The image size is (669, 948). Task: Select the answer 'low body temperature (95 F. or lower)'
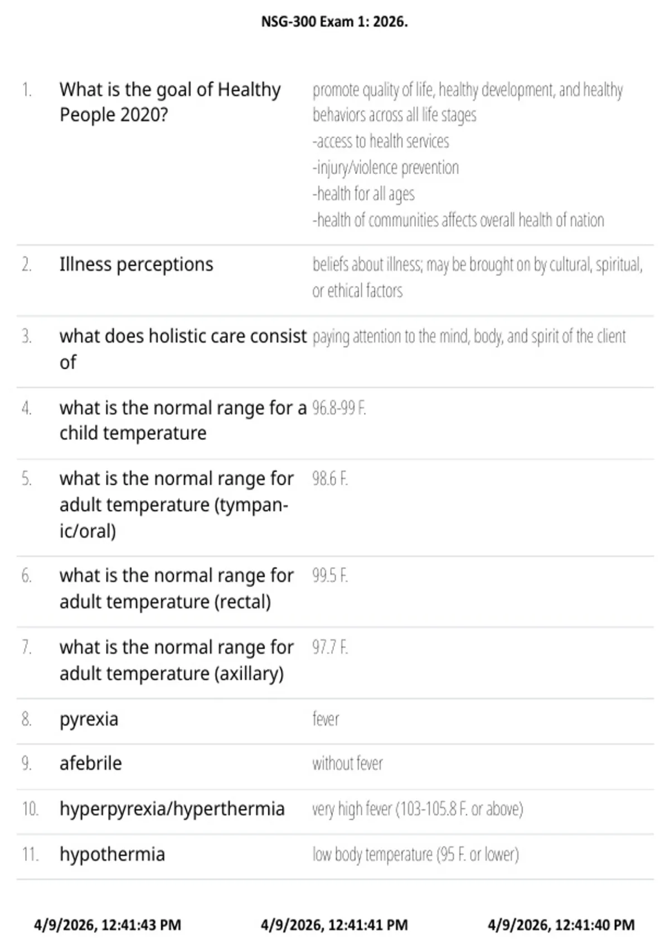(415, 854)
